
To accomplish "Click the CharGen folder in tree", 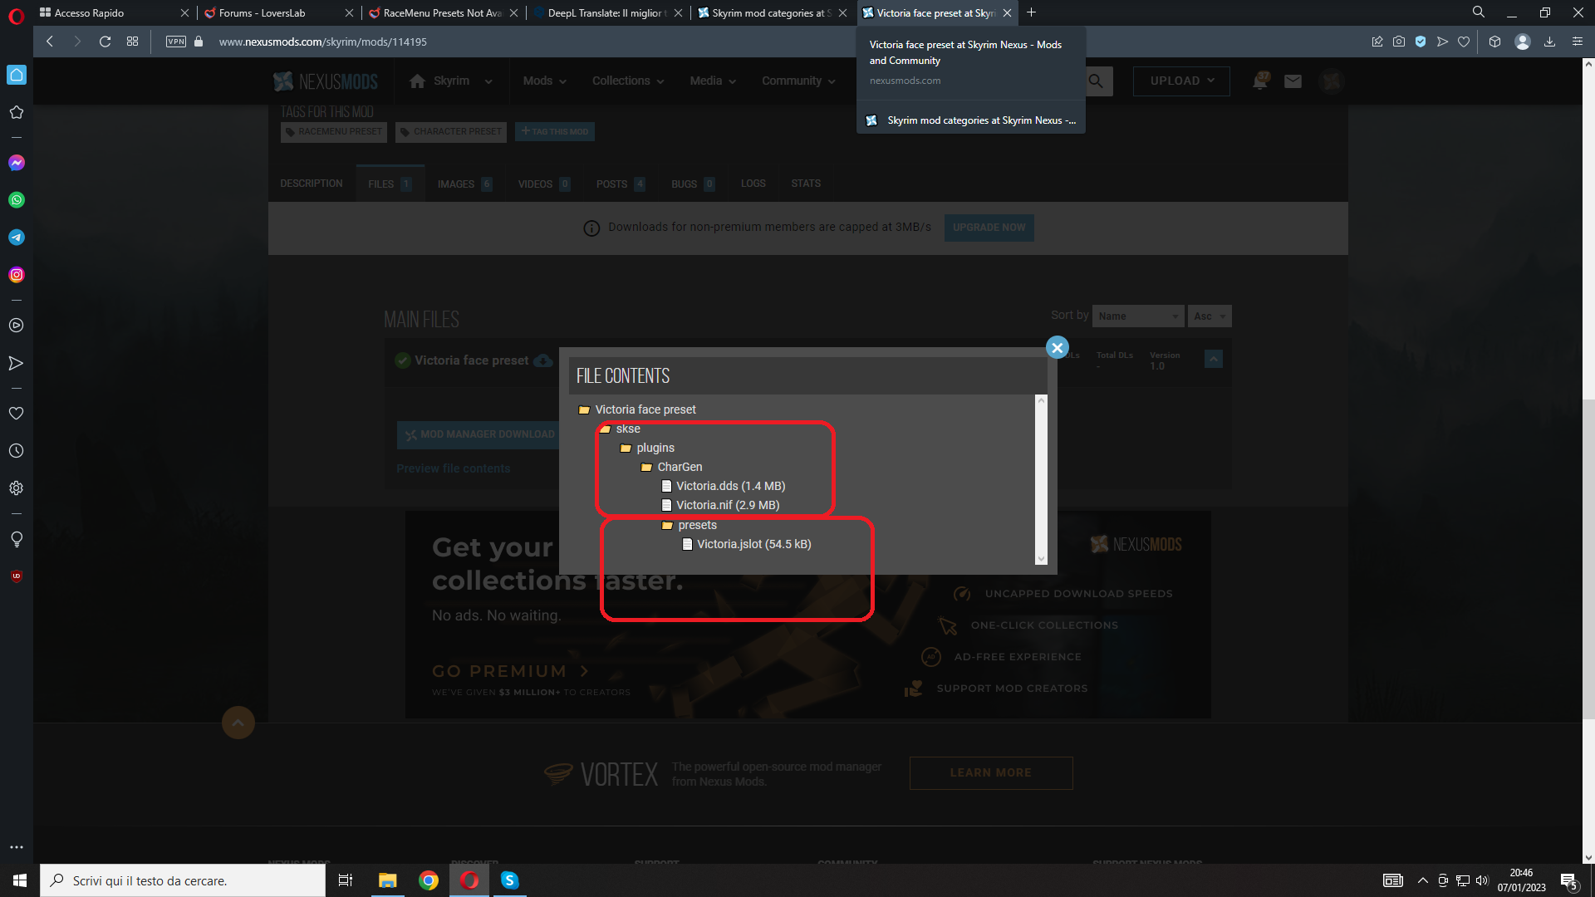I will coord(671,467).
